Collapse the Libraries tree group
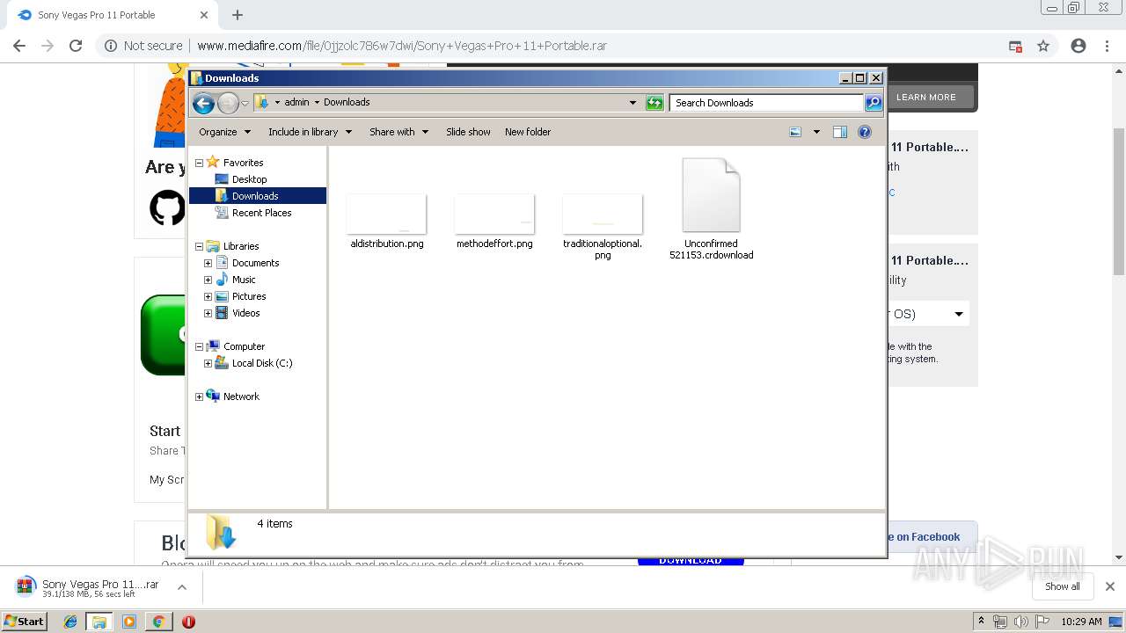This screenshot has height=633, width=1126. point(199,246)
